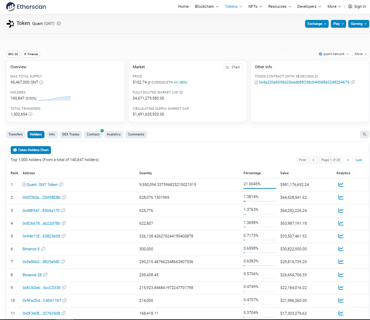This screenshot has width=370, height=320.
Task: Jump to the Last holders page
Action: coord(359,160)
